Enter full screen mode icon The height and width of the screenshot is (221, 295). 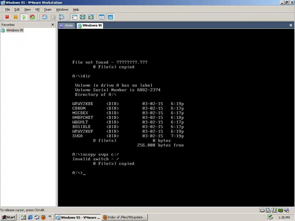coord(91,17)
